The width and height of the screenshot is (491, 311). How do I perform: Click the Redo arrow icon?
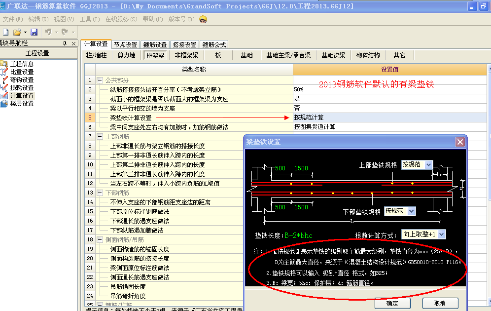[x=65, y=32]
